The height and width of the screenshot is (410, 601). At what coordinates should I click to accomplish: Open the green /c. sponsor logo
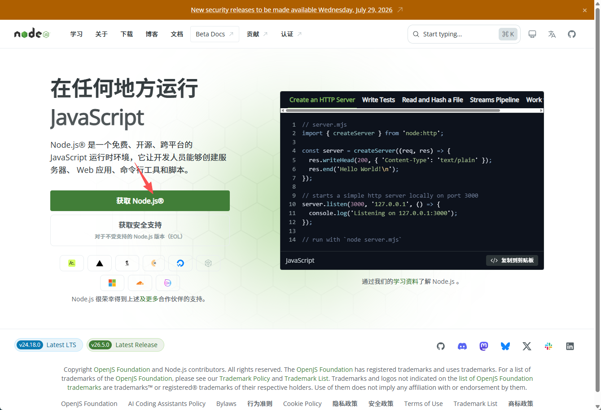pos(72,263)
